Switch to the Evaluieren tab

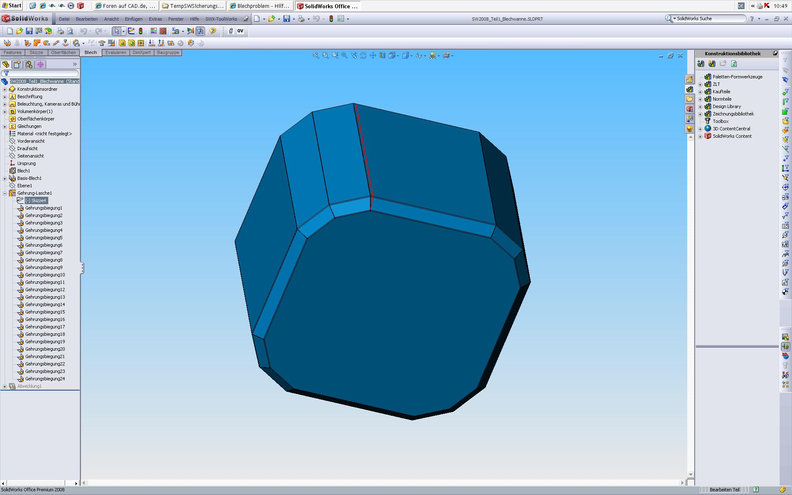[x=115, y=52]
